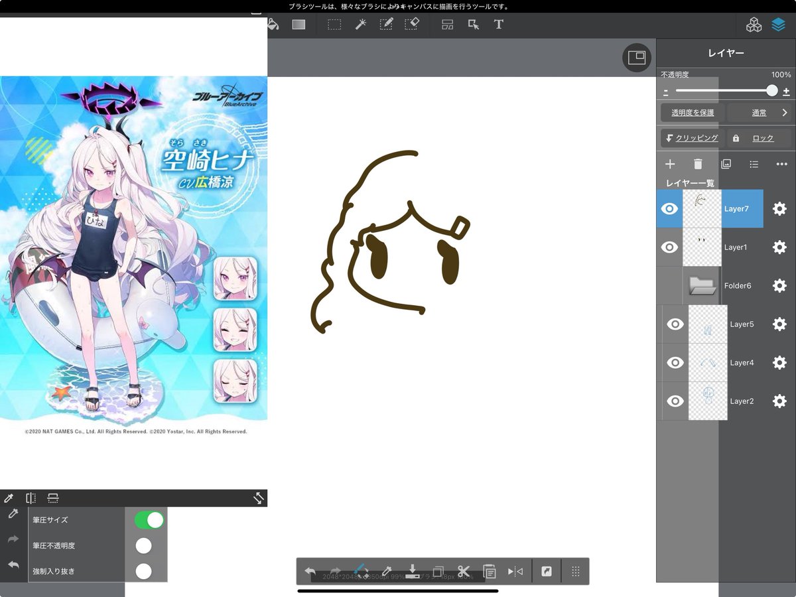Hide Layer1 with its eye icon

click(x=670, y=247)
